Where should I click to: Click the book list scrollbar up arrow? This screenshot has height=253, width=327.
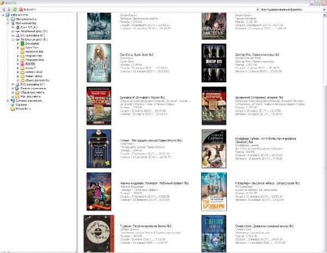coord(325,15)
